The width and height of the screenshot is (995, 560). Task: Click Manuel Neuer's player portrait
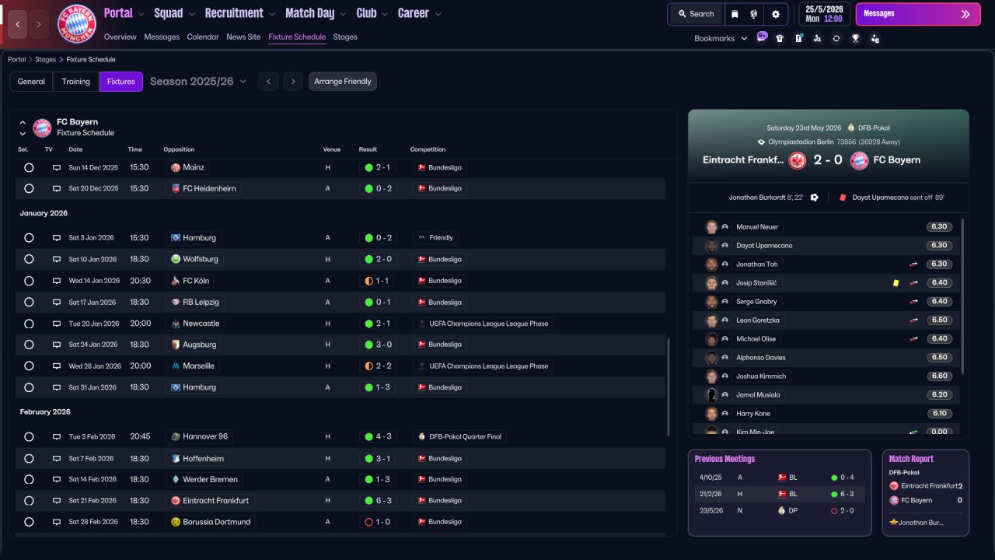click(711, 227)
